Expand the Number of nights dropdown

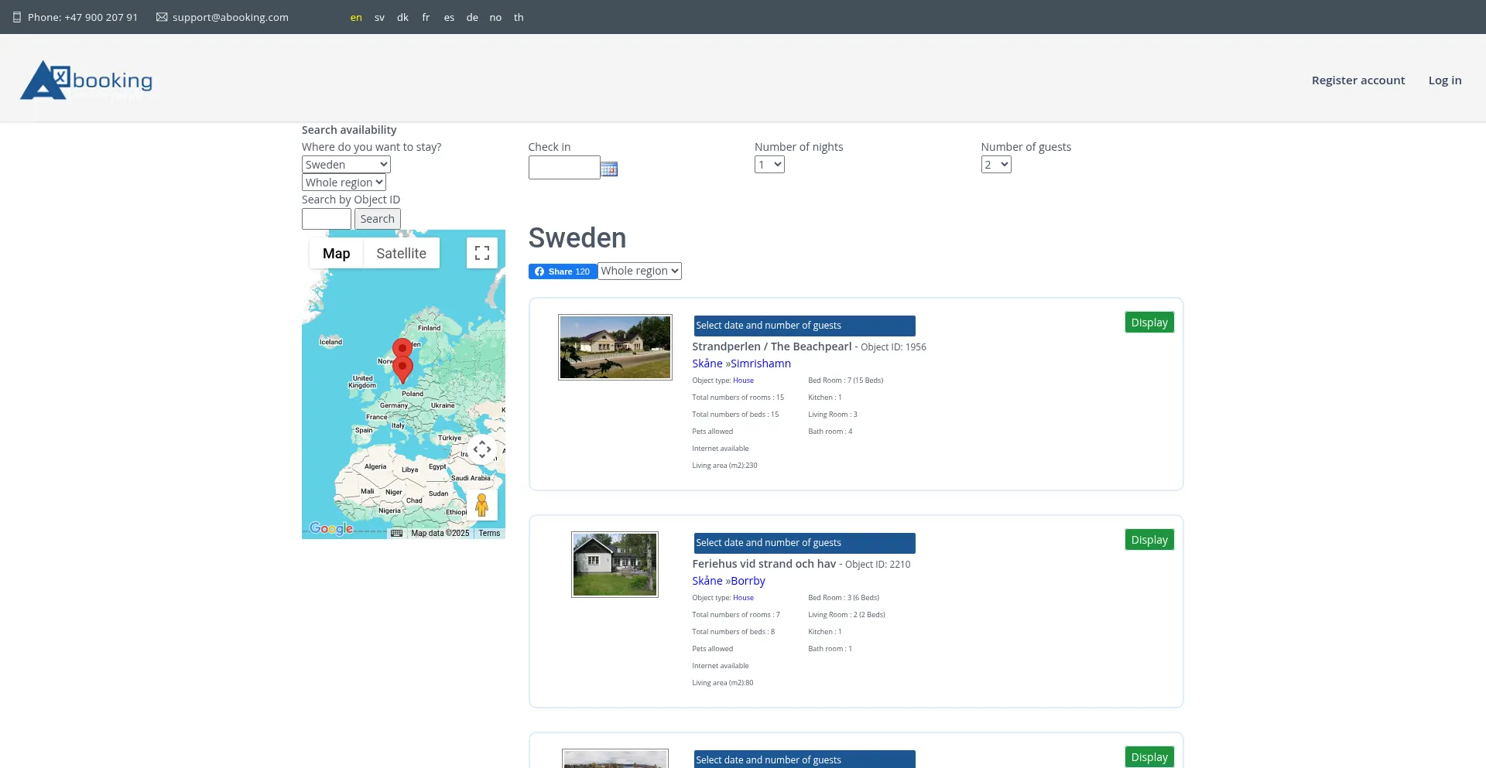point(769,165)
